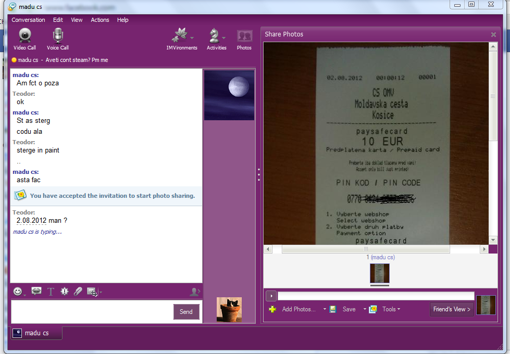This screenshot has height=354, width=510.
Task: Click scroll up arrow of photo viewer
Action: pyautogui.click(x=493, y=46)
